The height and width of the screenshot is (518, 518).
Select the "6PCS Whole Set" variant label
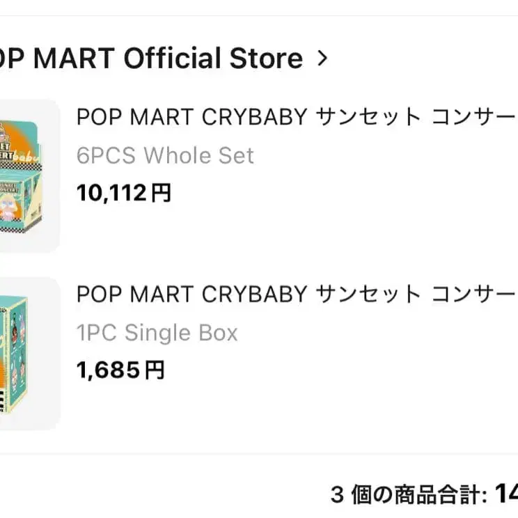(x=165, y=155)
